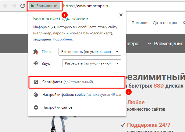Open Flash Блокировать dropdown
The image size is (185, 132).
(90, 52)
